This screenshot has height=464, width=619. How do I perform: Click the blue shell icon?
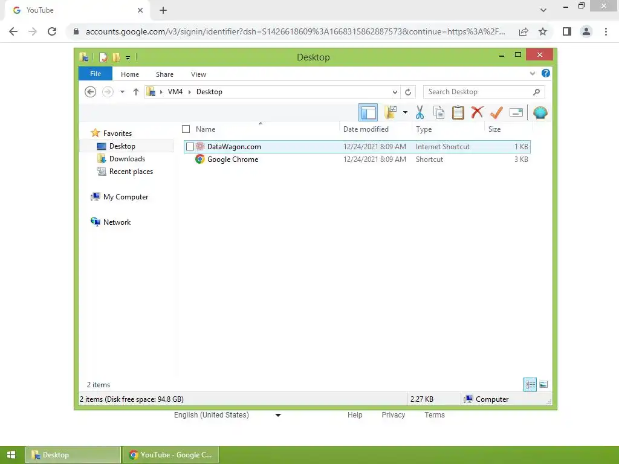click(540, 112)
